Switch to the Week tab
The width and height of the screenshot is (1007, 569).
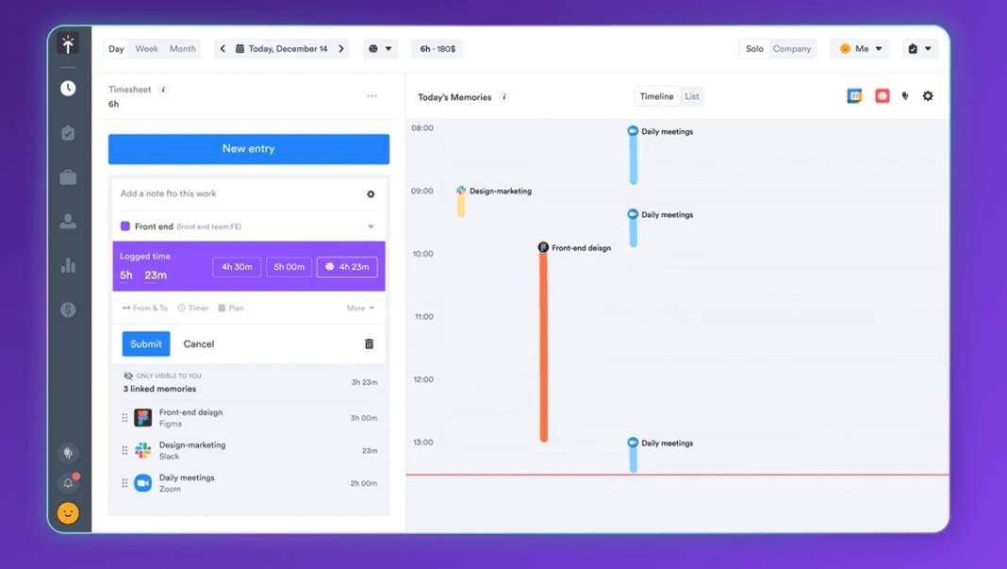tap(146, 49)
